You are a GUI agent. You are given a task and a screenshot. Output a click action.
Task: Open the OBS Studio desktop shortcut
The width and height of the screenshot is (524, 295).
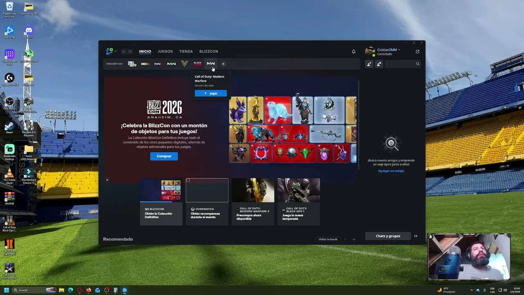click(9, 103)
